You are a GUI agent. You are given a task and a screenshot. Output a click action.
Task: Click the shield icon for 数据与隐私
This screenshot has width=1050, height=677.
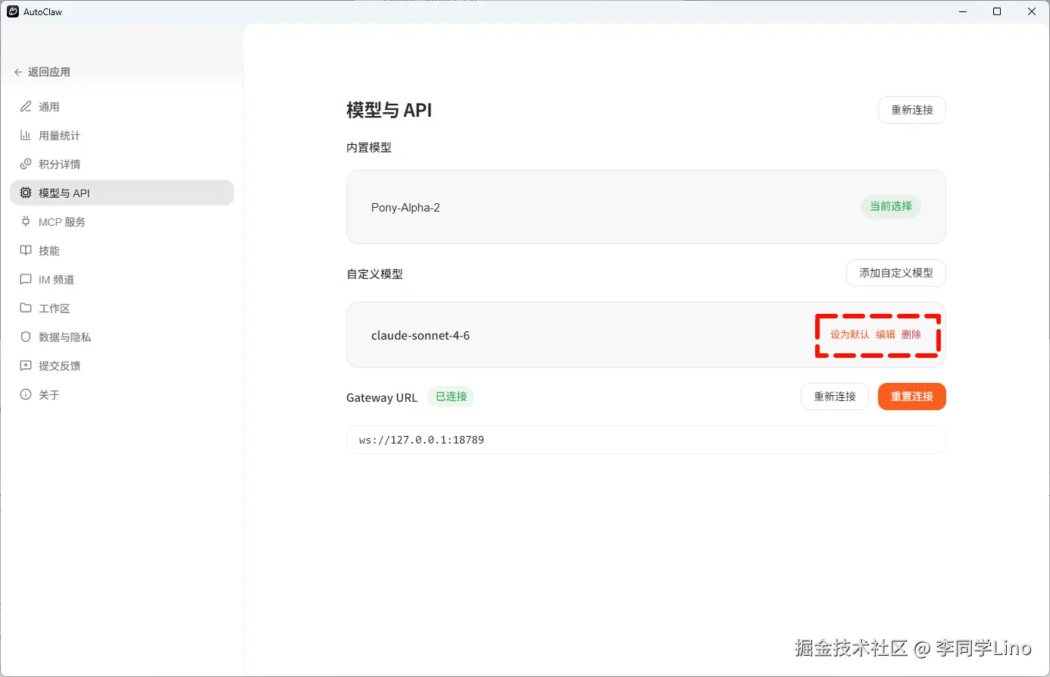(x=26, y=337)
